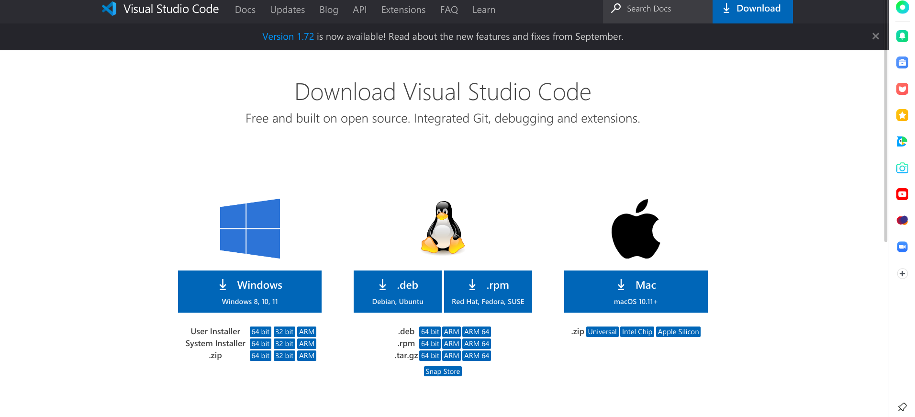Image resolution: width=915 pixels, height=417 pixels.
Task: Click the Mac macOS 10.11+ download button
Action: tap(636, 292)
